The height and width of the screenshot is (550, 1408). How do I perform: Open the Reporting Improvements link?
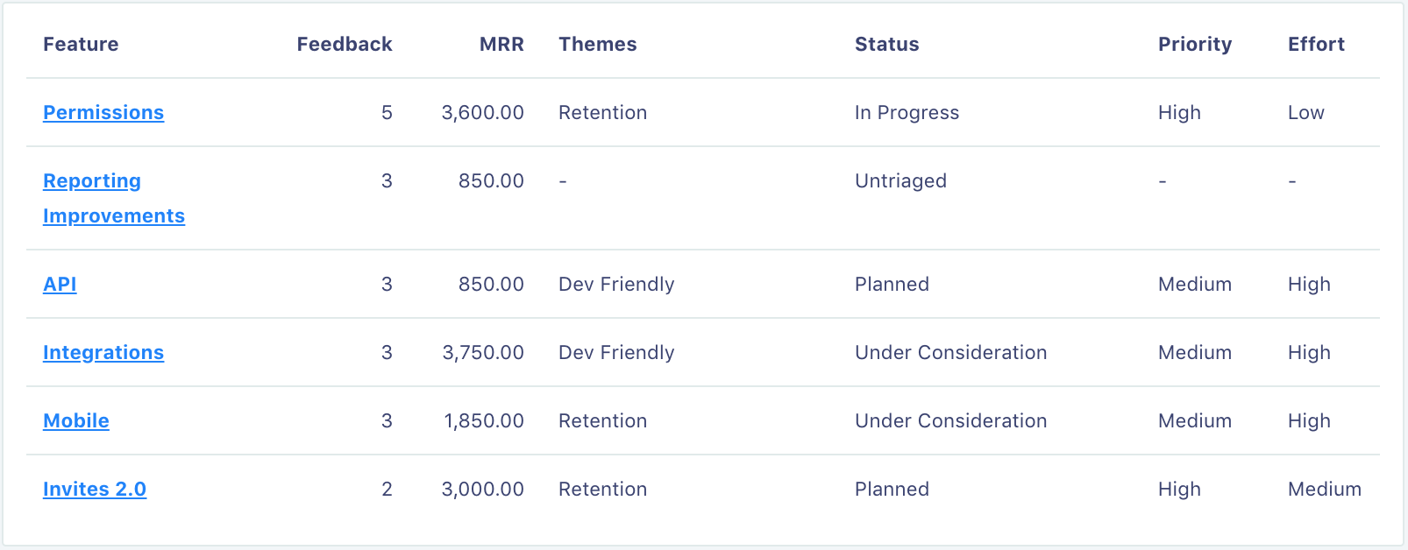tap(114, 198)
